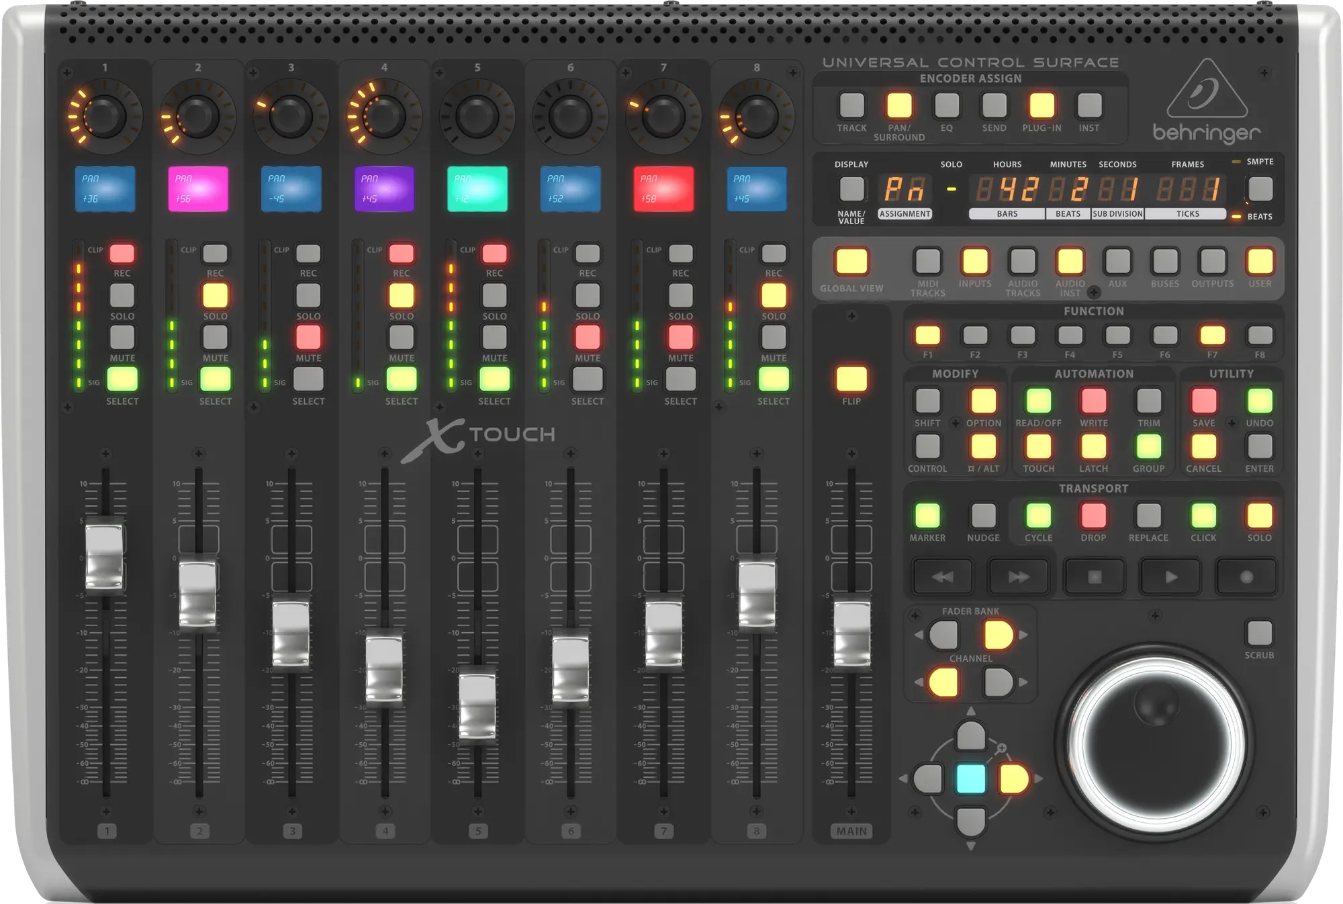Click the SHIFT modify button
Screen dimensions: 1343x904
click(x=928, y=401)
